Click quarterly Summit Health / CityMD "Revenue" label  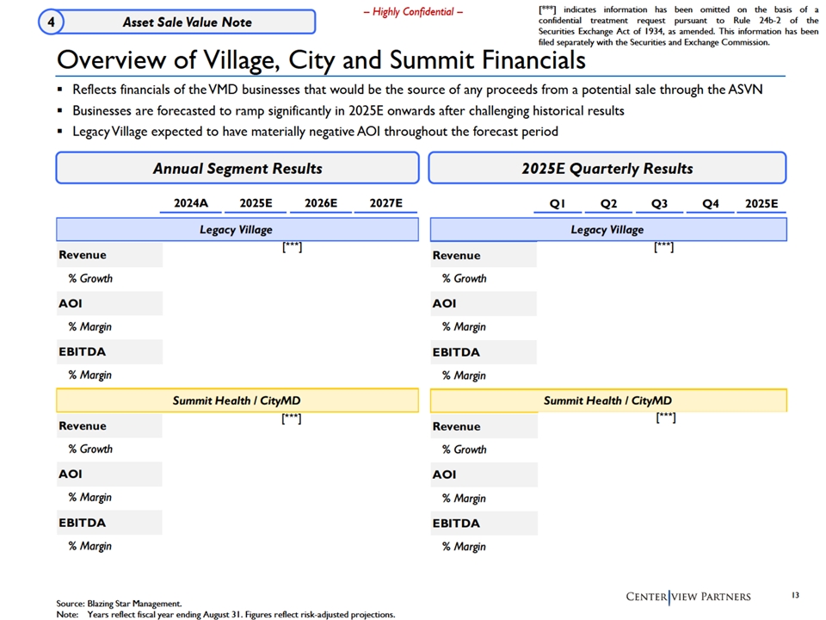pyautogui.click(x=456, y=426)
